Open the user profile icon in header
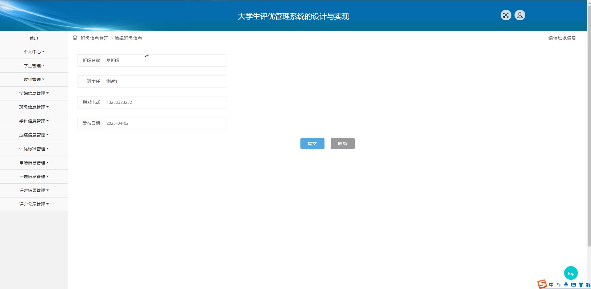The width and height of the screenshot is (591, 289). pos(520,15)
